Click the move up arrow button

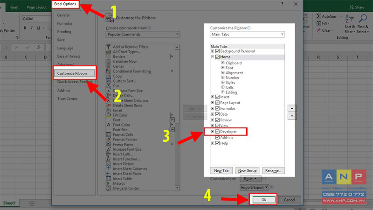(x=292, y=109)
